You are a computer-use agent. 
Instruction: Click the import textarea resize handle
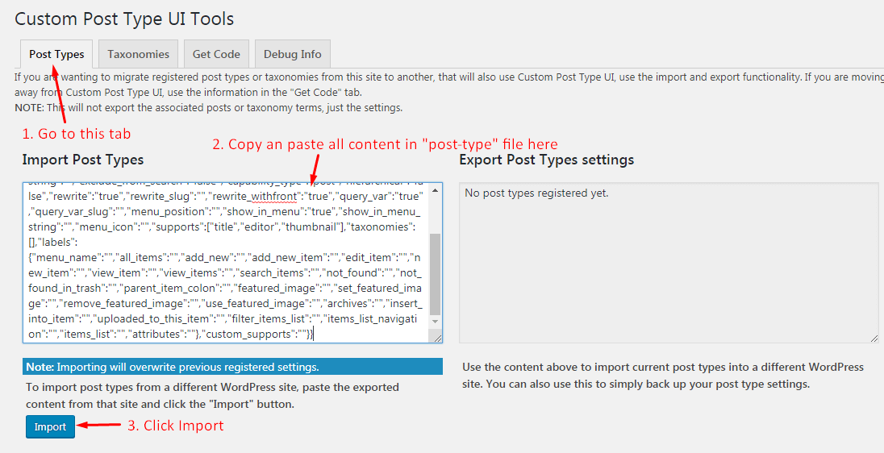436,338
